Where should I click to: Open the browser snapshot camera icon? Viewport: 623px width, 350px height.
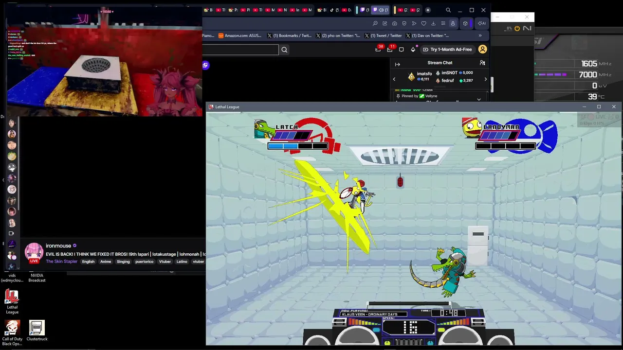click(394, 23)
